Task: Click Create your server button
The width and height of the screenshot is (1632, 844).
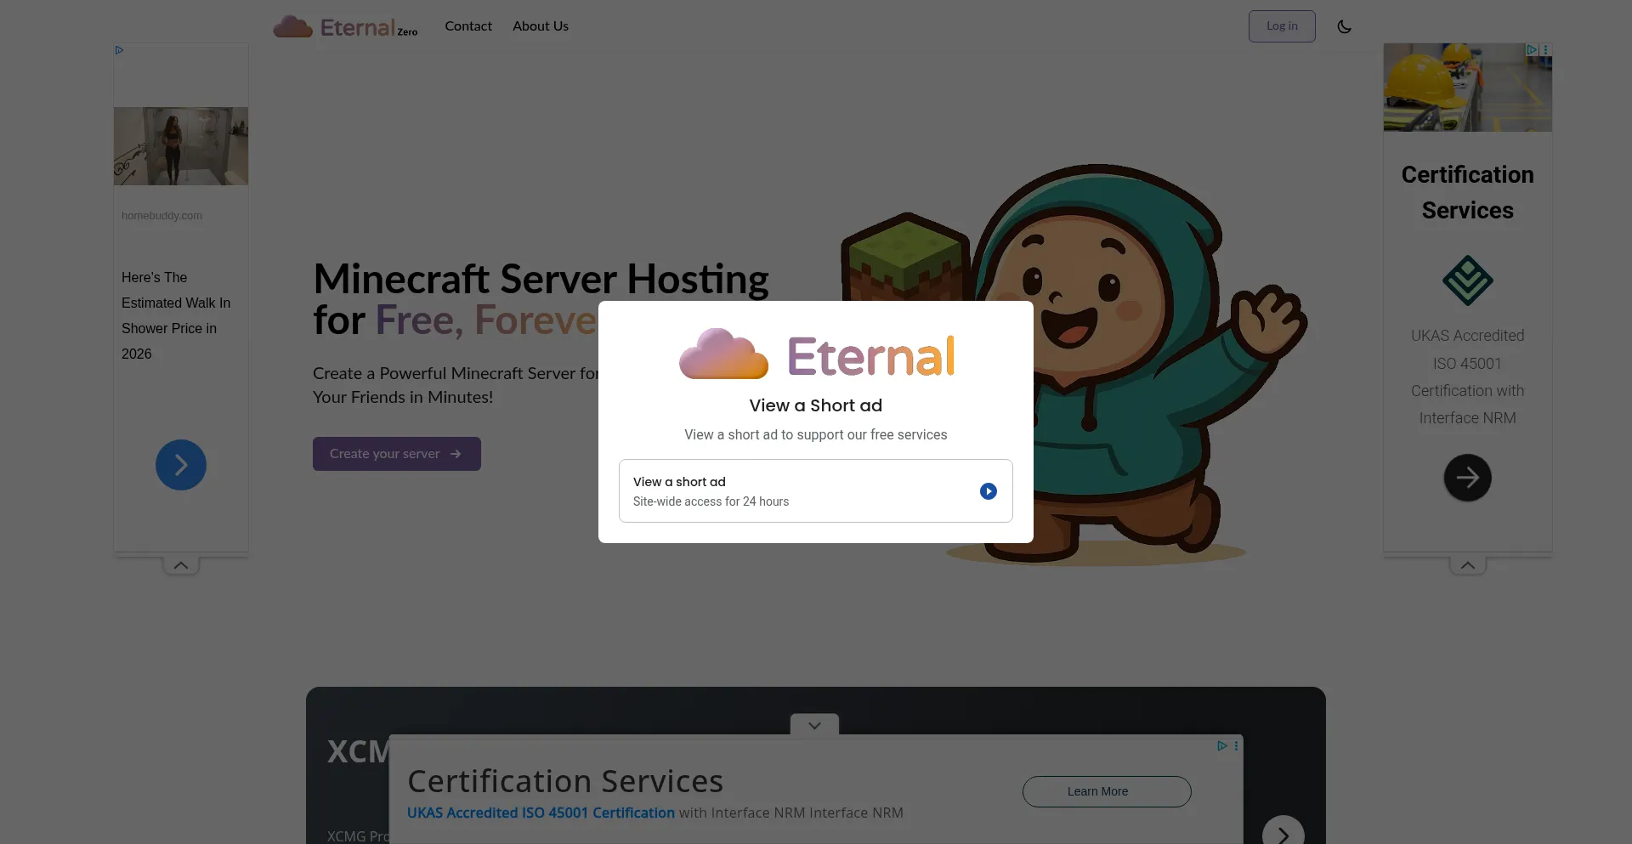Action: point(397,454)
